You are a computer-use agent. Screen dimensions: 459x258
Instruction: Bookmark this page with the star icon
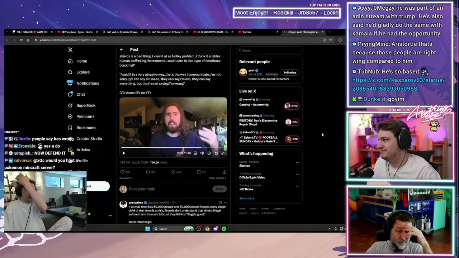pyautogui.click(x=330, y=40)
